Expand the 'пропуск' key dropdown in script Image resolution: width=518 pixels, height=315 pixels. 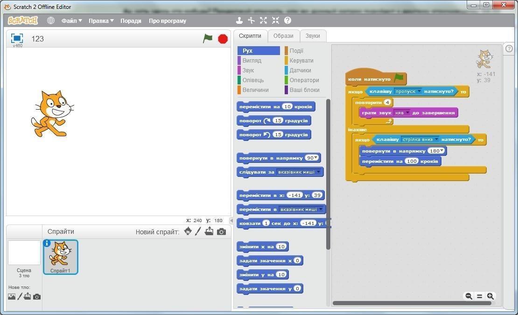click(419, 91)
